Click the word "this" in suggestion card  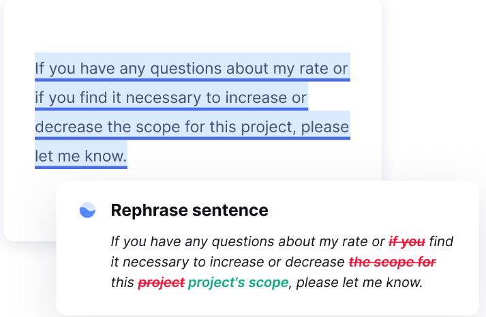[x=122, y=282]
